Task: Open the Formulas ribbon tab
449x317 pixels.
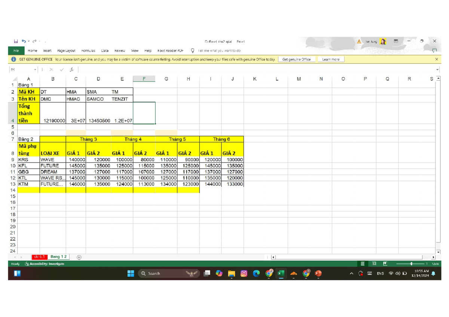Action: pyautogui.click(x=88, y=50)
